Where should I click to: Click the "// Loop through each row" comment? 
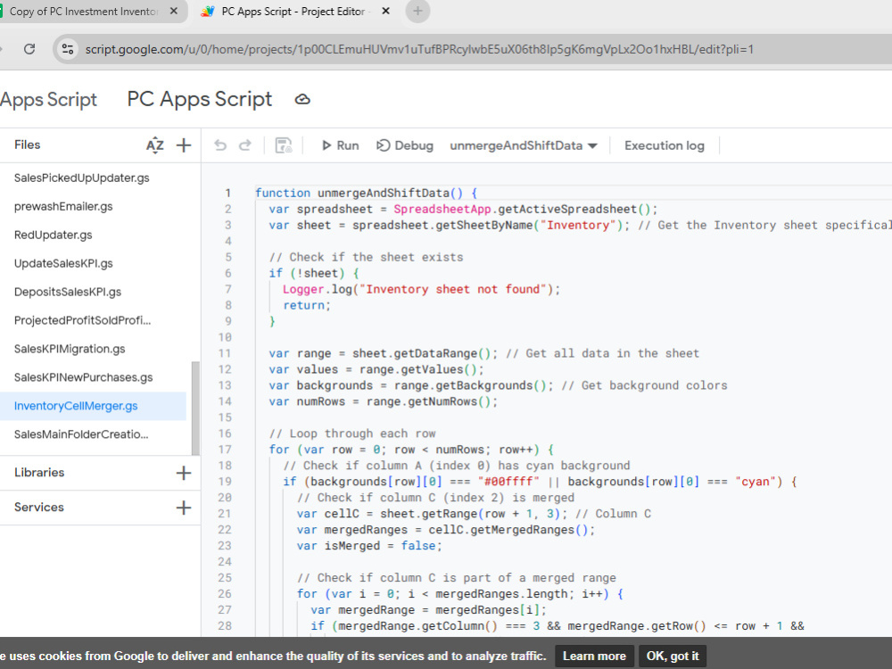pos(352,434)
